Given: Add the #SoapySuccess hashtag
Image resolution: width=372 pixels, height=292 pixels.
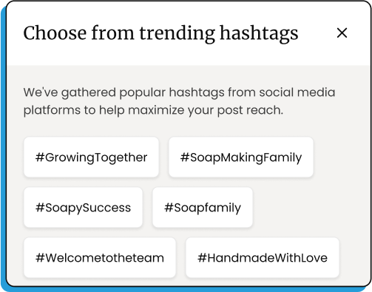Looking at the screenshot, I should click(83, 208).
